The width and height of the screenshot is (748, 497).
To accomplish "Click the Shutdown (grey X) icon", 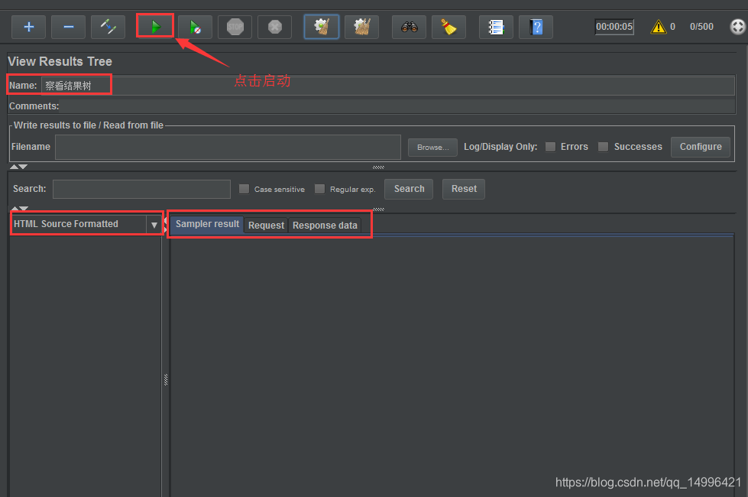I will 274,27.
